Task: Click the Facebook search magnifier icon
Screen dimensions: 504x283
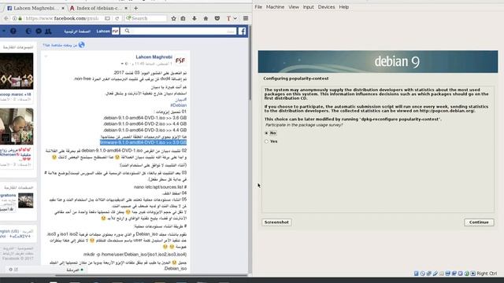Action: [127, 31]
